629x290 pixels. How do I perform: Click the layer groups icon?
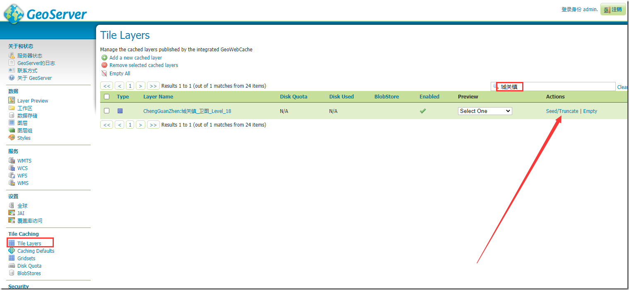pyautogui.click(x=12, y=130)
